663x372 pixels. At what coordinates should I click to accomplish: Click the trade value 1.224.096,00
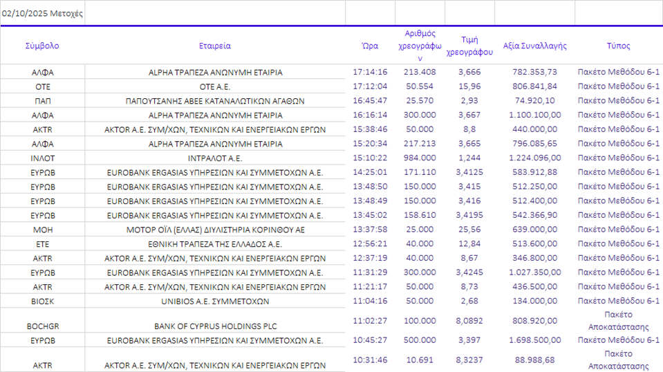(535, 158)
